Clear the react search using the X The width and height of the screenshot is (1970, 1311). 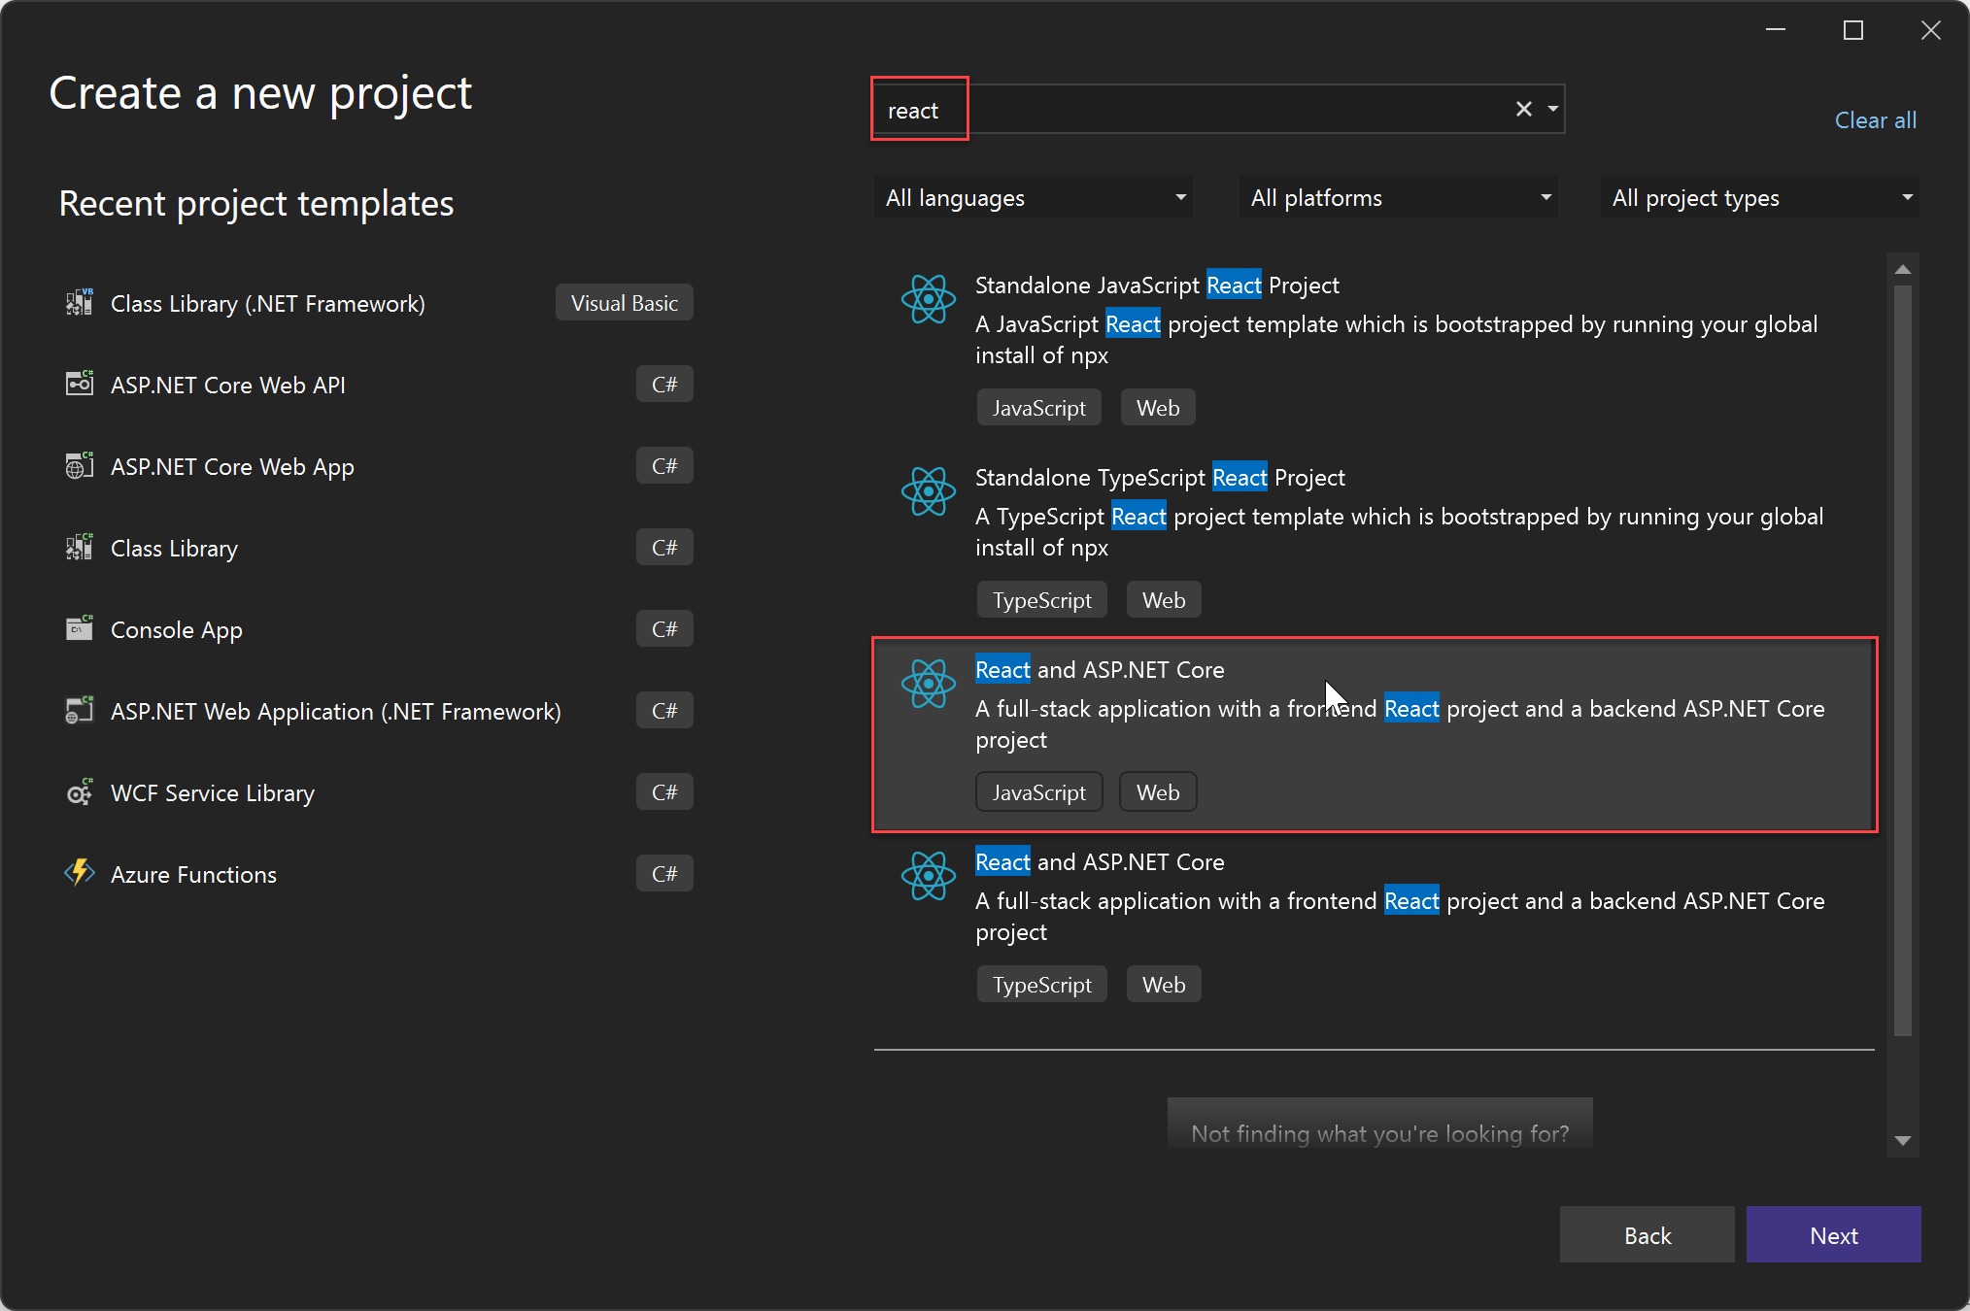point(1522,109)
